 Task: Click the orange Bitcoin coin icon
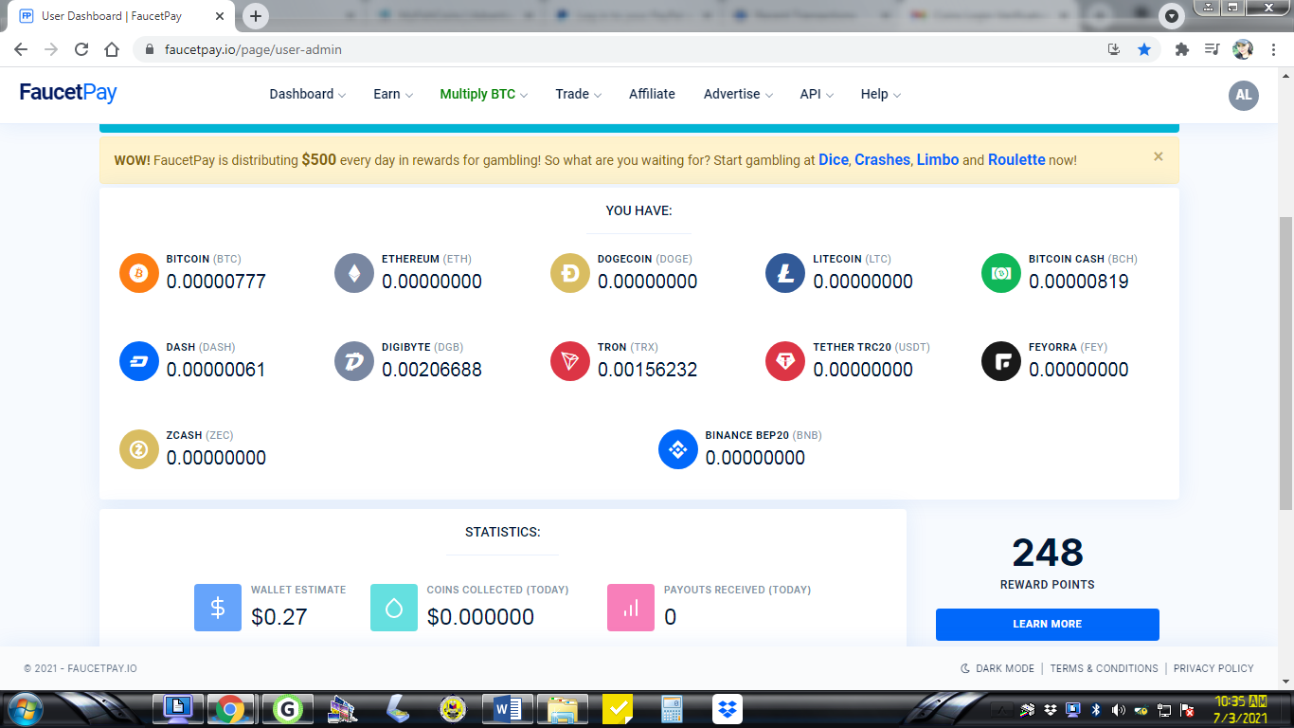[x=139, y=273]
